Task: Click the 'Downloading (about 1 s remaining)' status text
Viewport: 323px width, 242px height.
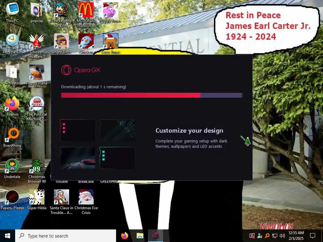Action: pos(93,87)
